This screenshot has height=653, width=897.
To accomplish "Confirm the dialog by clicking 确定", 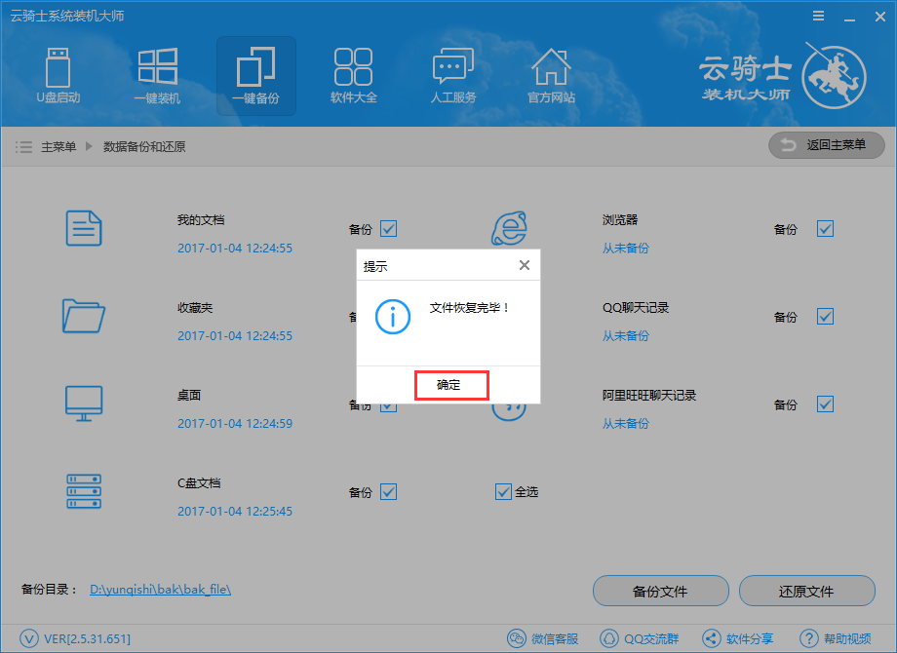I will pyautogui.click(x=450, y=384).
